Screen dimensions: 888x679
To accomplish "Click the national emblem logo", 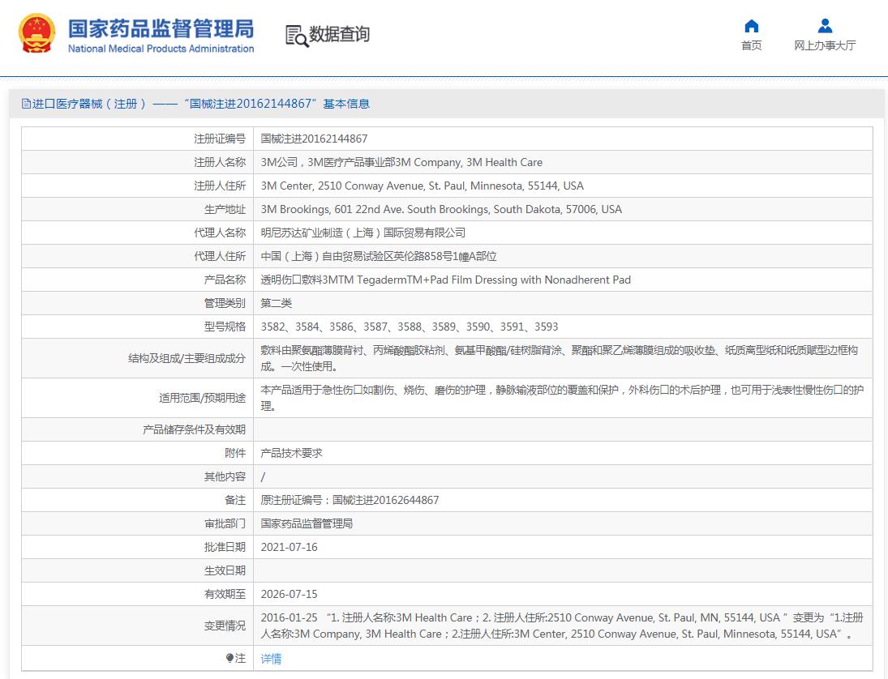I will click(36, 33).
